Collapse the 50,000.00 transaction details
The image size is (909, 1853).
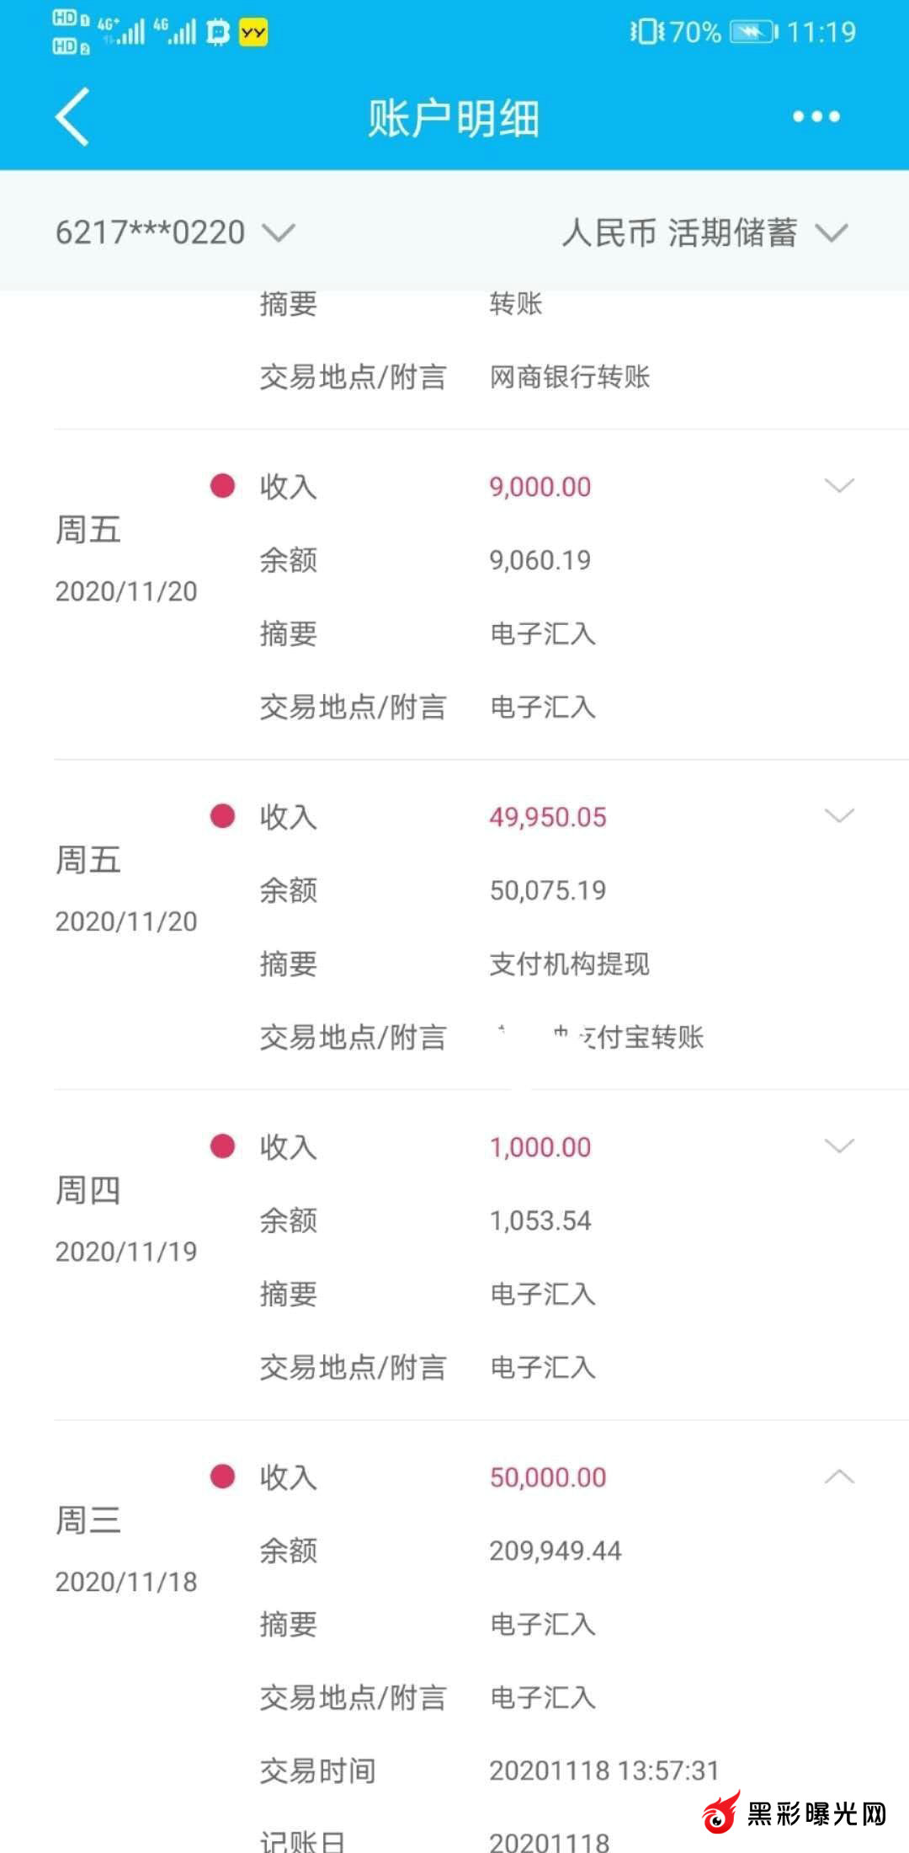coord(838,1477)
